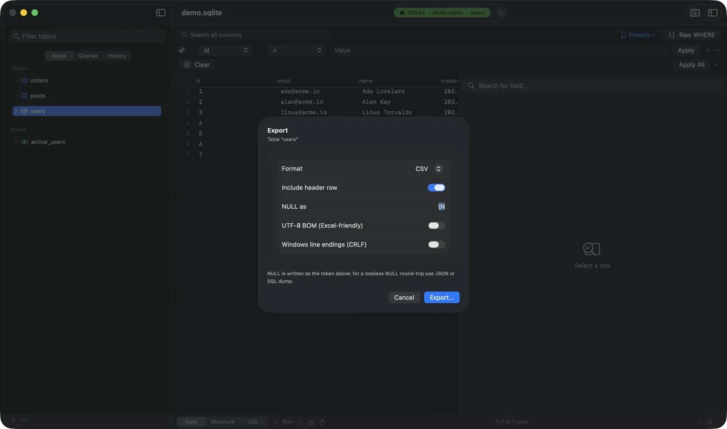Click the previous page arrow in the bottom bar
The height and width of the screenshot is (429, 727).
click(700, 422)
